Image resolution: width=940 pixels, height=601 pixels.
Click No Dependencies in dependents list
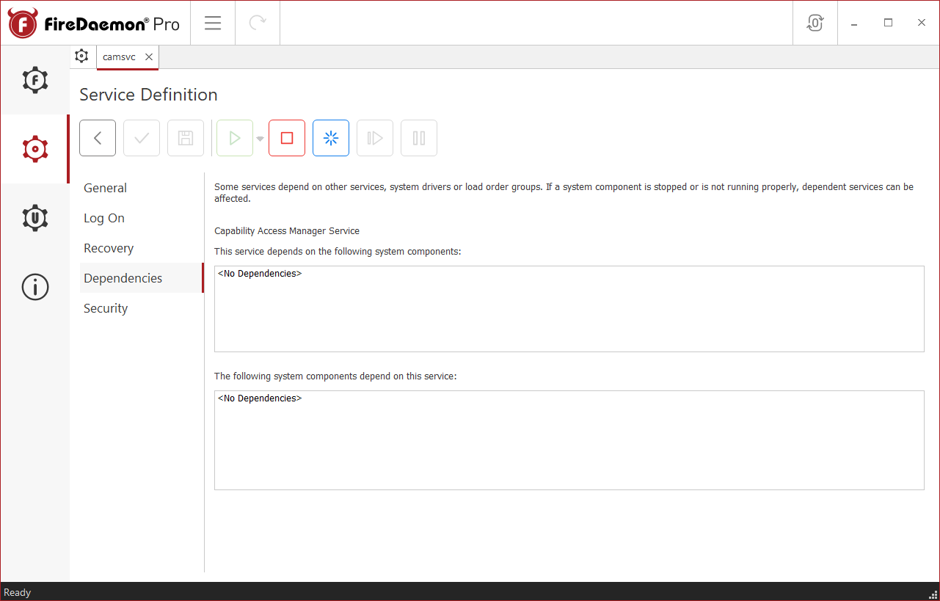(x=260, y=398)
